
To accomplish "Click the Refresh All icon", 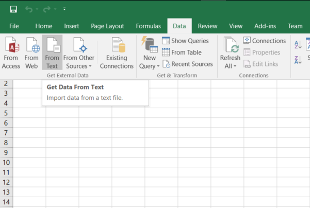I will point(231,45).
